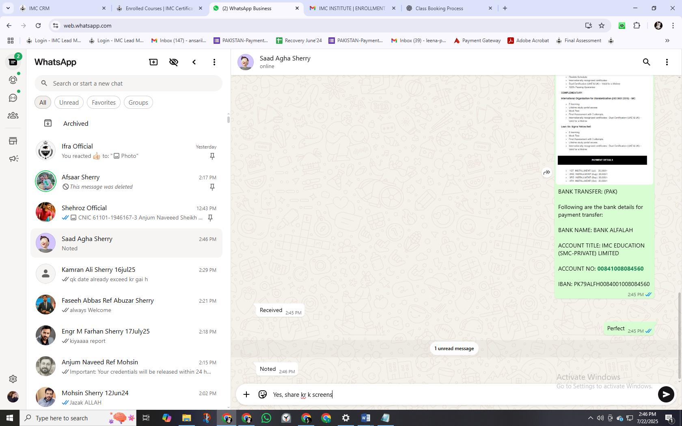682x426 pixels.
Task: Open the Payment Gateway bookmark
Action: click(477, 41)
